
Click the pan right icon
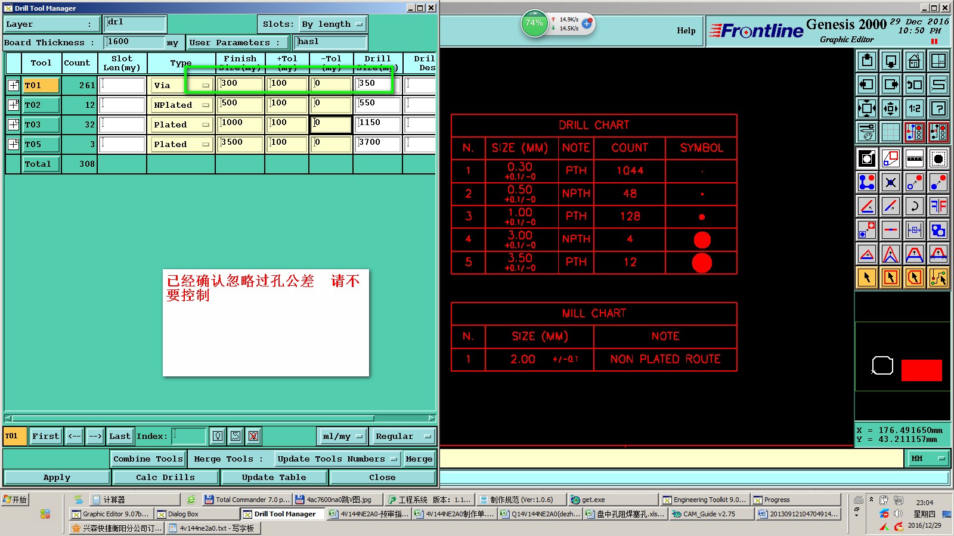click(x=891, y=85)
